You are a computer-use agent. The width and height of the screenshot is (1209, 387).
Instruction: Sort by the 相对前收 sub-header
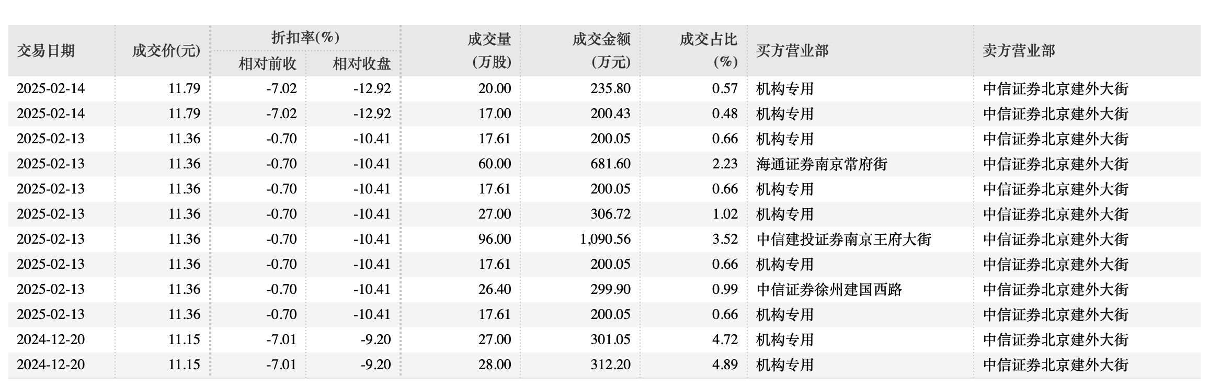click(267, 64)
